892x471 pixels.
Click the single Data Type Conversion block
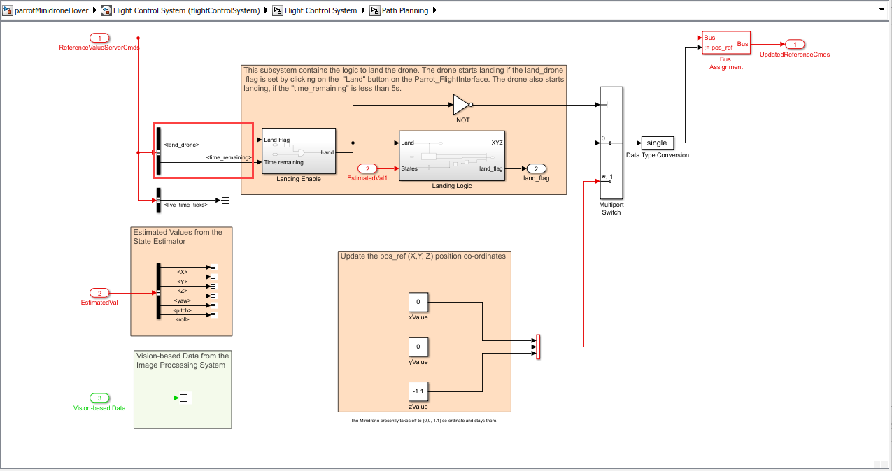click(656, 143)
